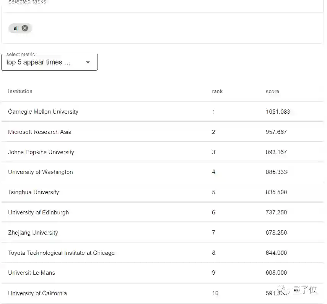This screenshot has height=304, width=327.
Task: Sort by institution column header
Action: pyautogui.click(x=20, y=91)
